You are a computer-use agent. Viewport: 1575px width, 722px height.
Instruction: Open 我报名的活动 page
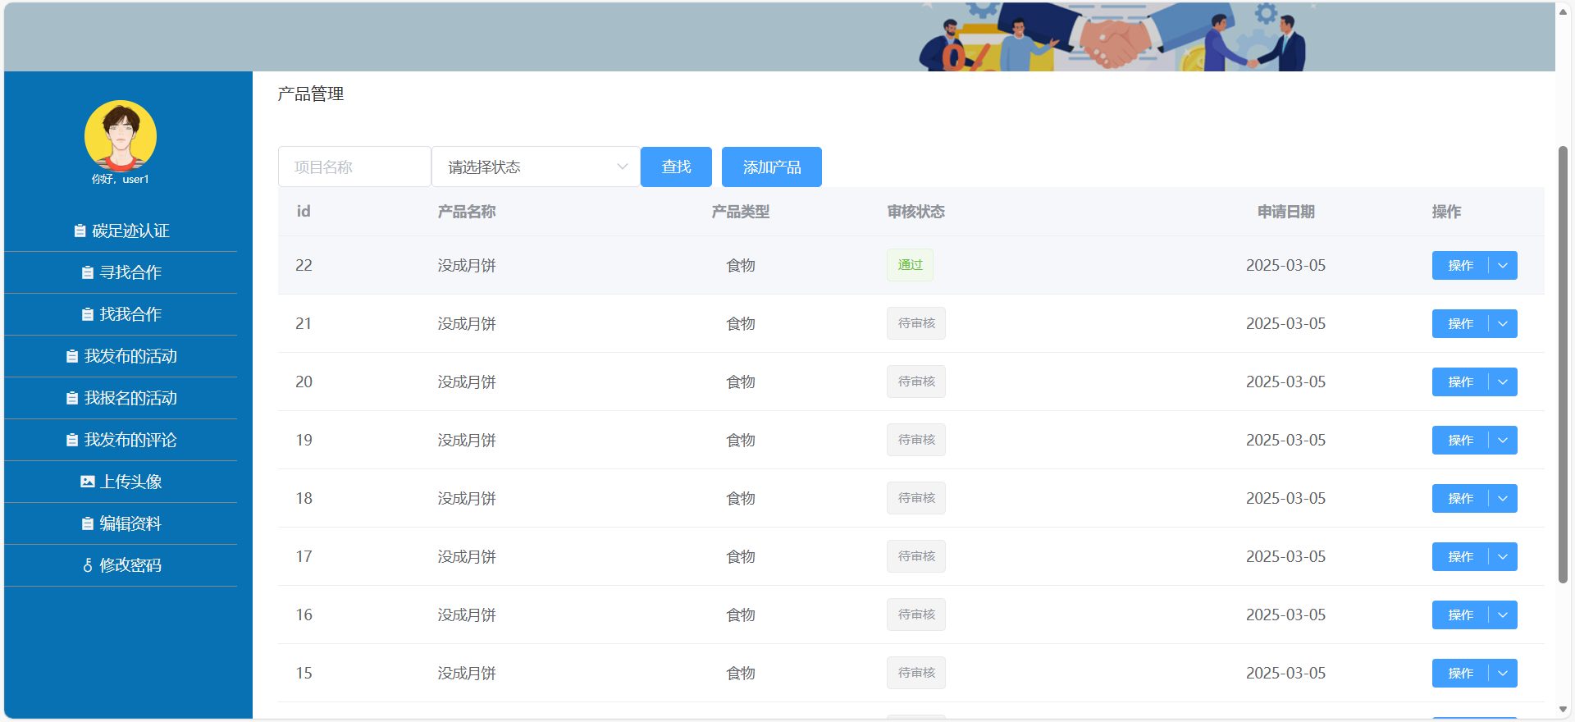121,399
